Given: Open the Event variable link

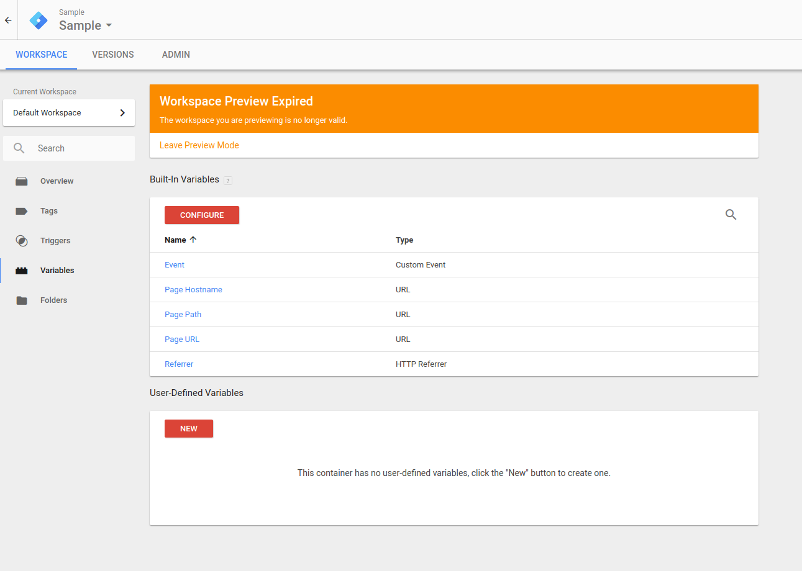Looking at the screenshot, I should [175, 265].
